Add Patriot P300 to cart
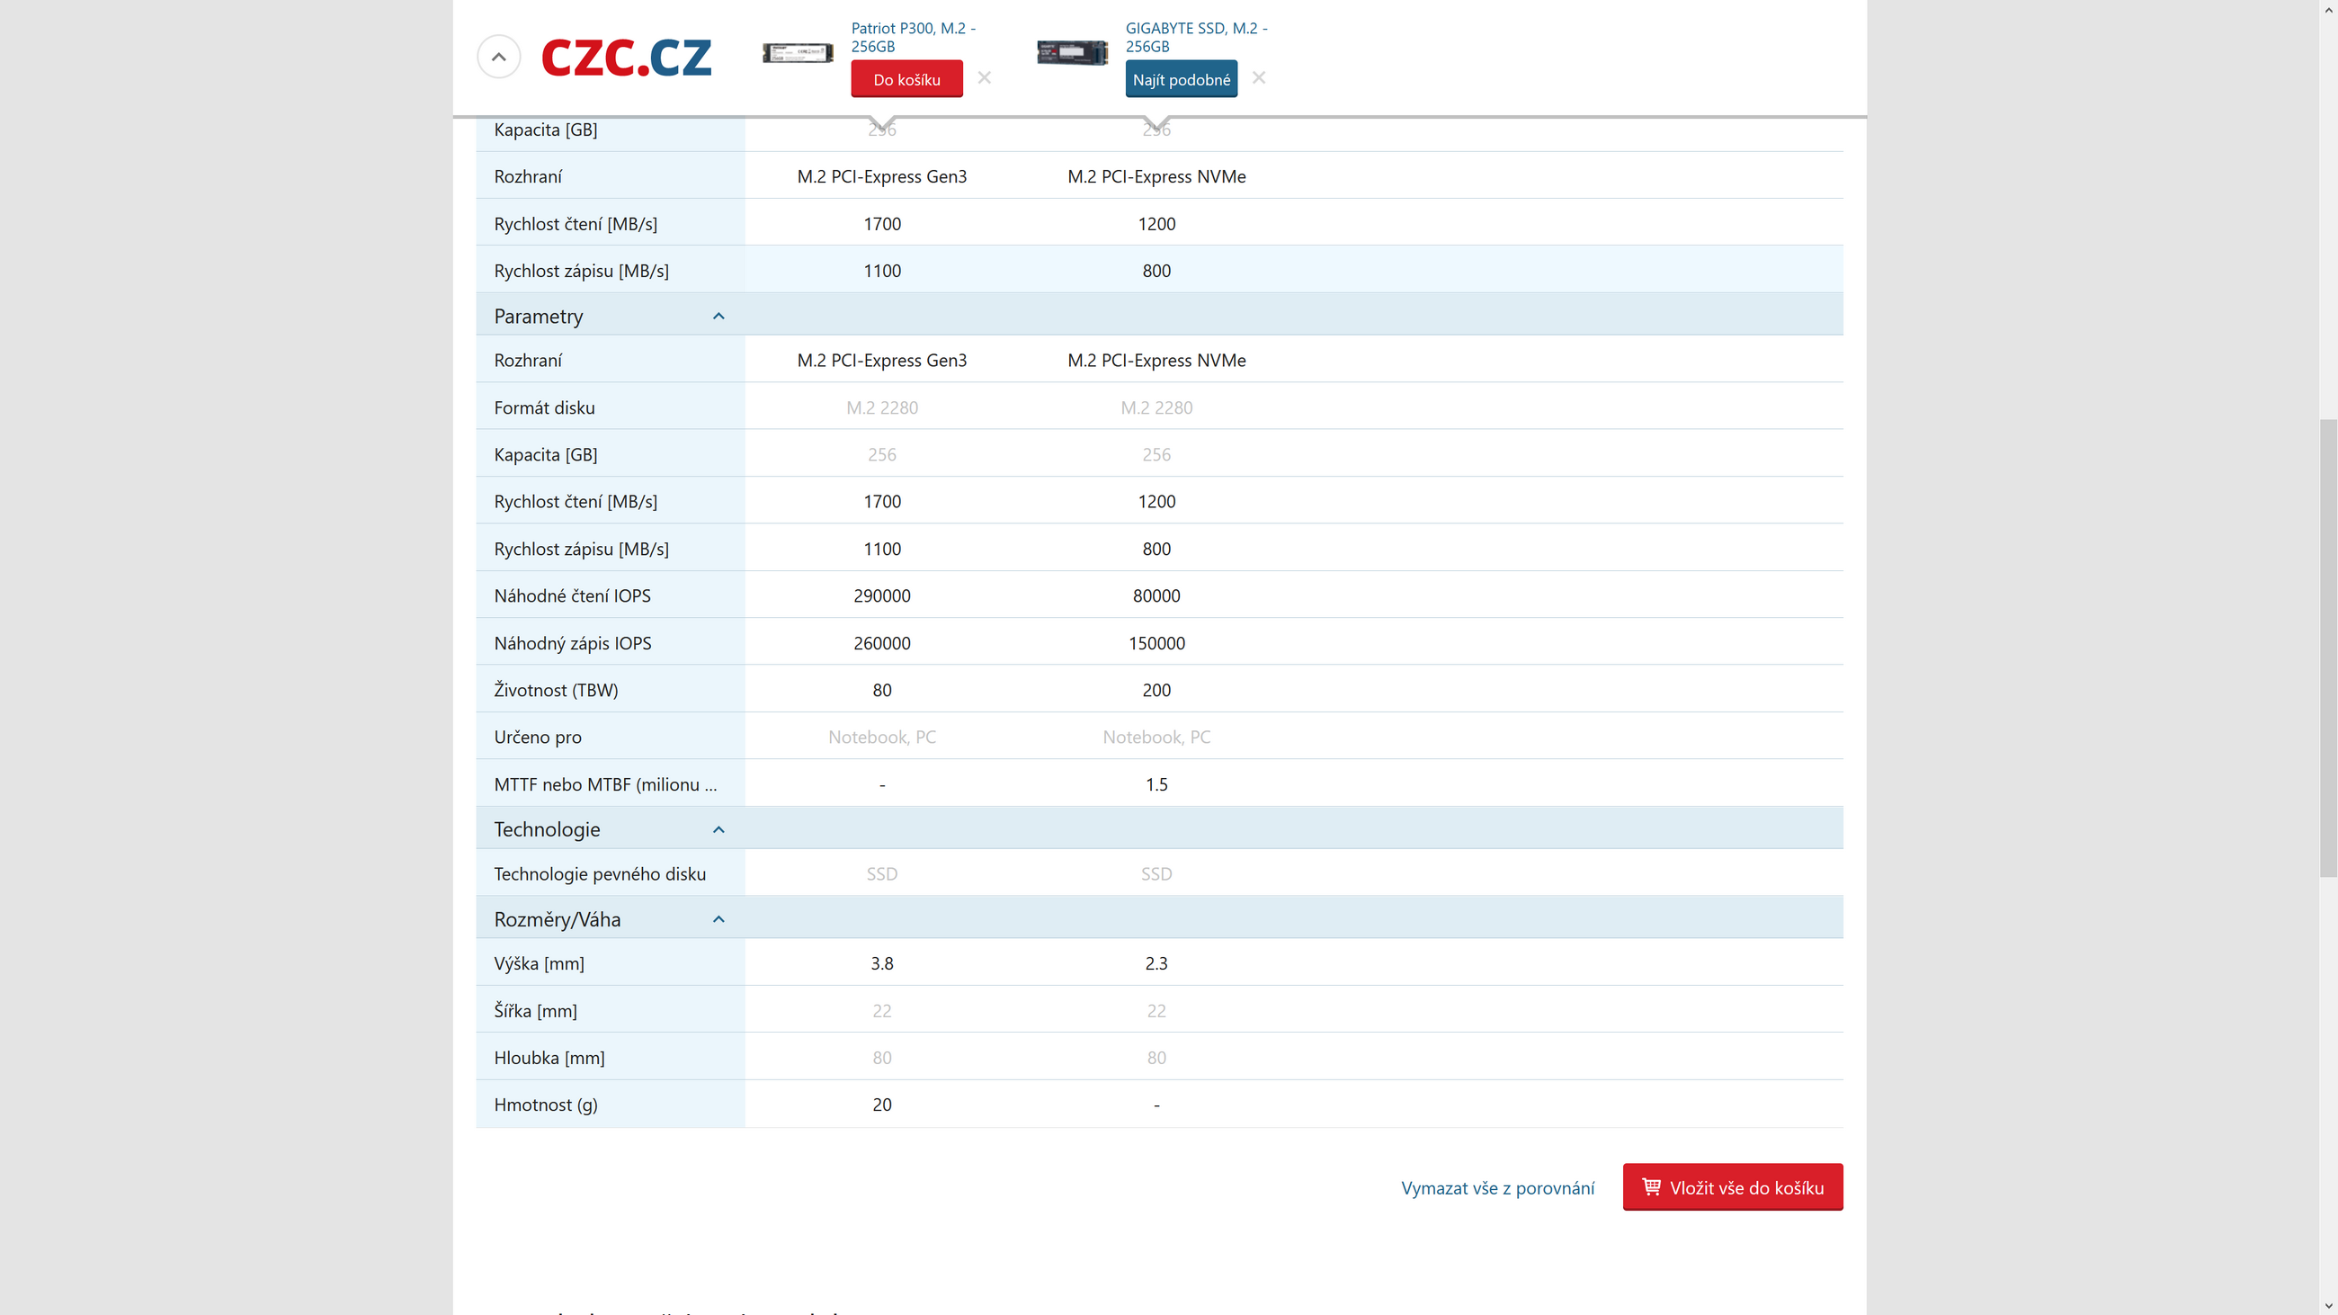This screenshot has height=1315, width=2338. click(x=906, y=80)
